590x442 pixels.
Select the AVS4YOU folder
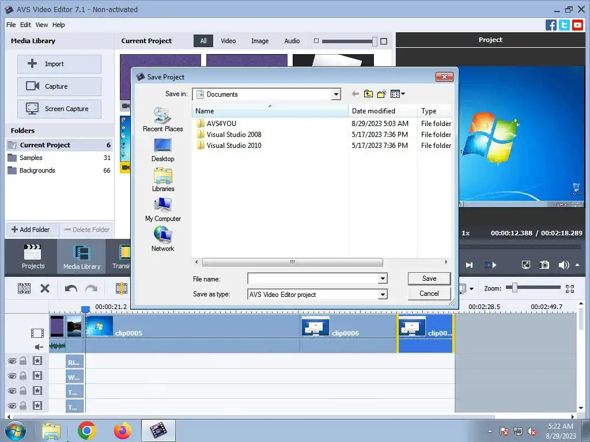(x=221, y=123)
